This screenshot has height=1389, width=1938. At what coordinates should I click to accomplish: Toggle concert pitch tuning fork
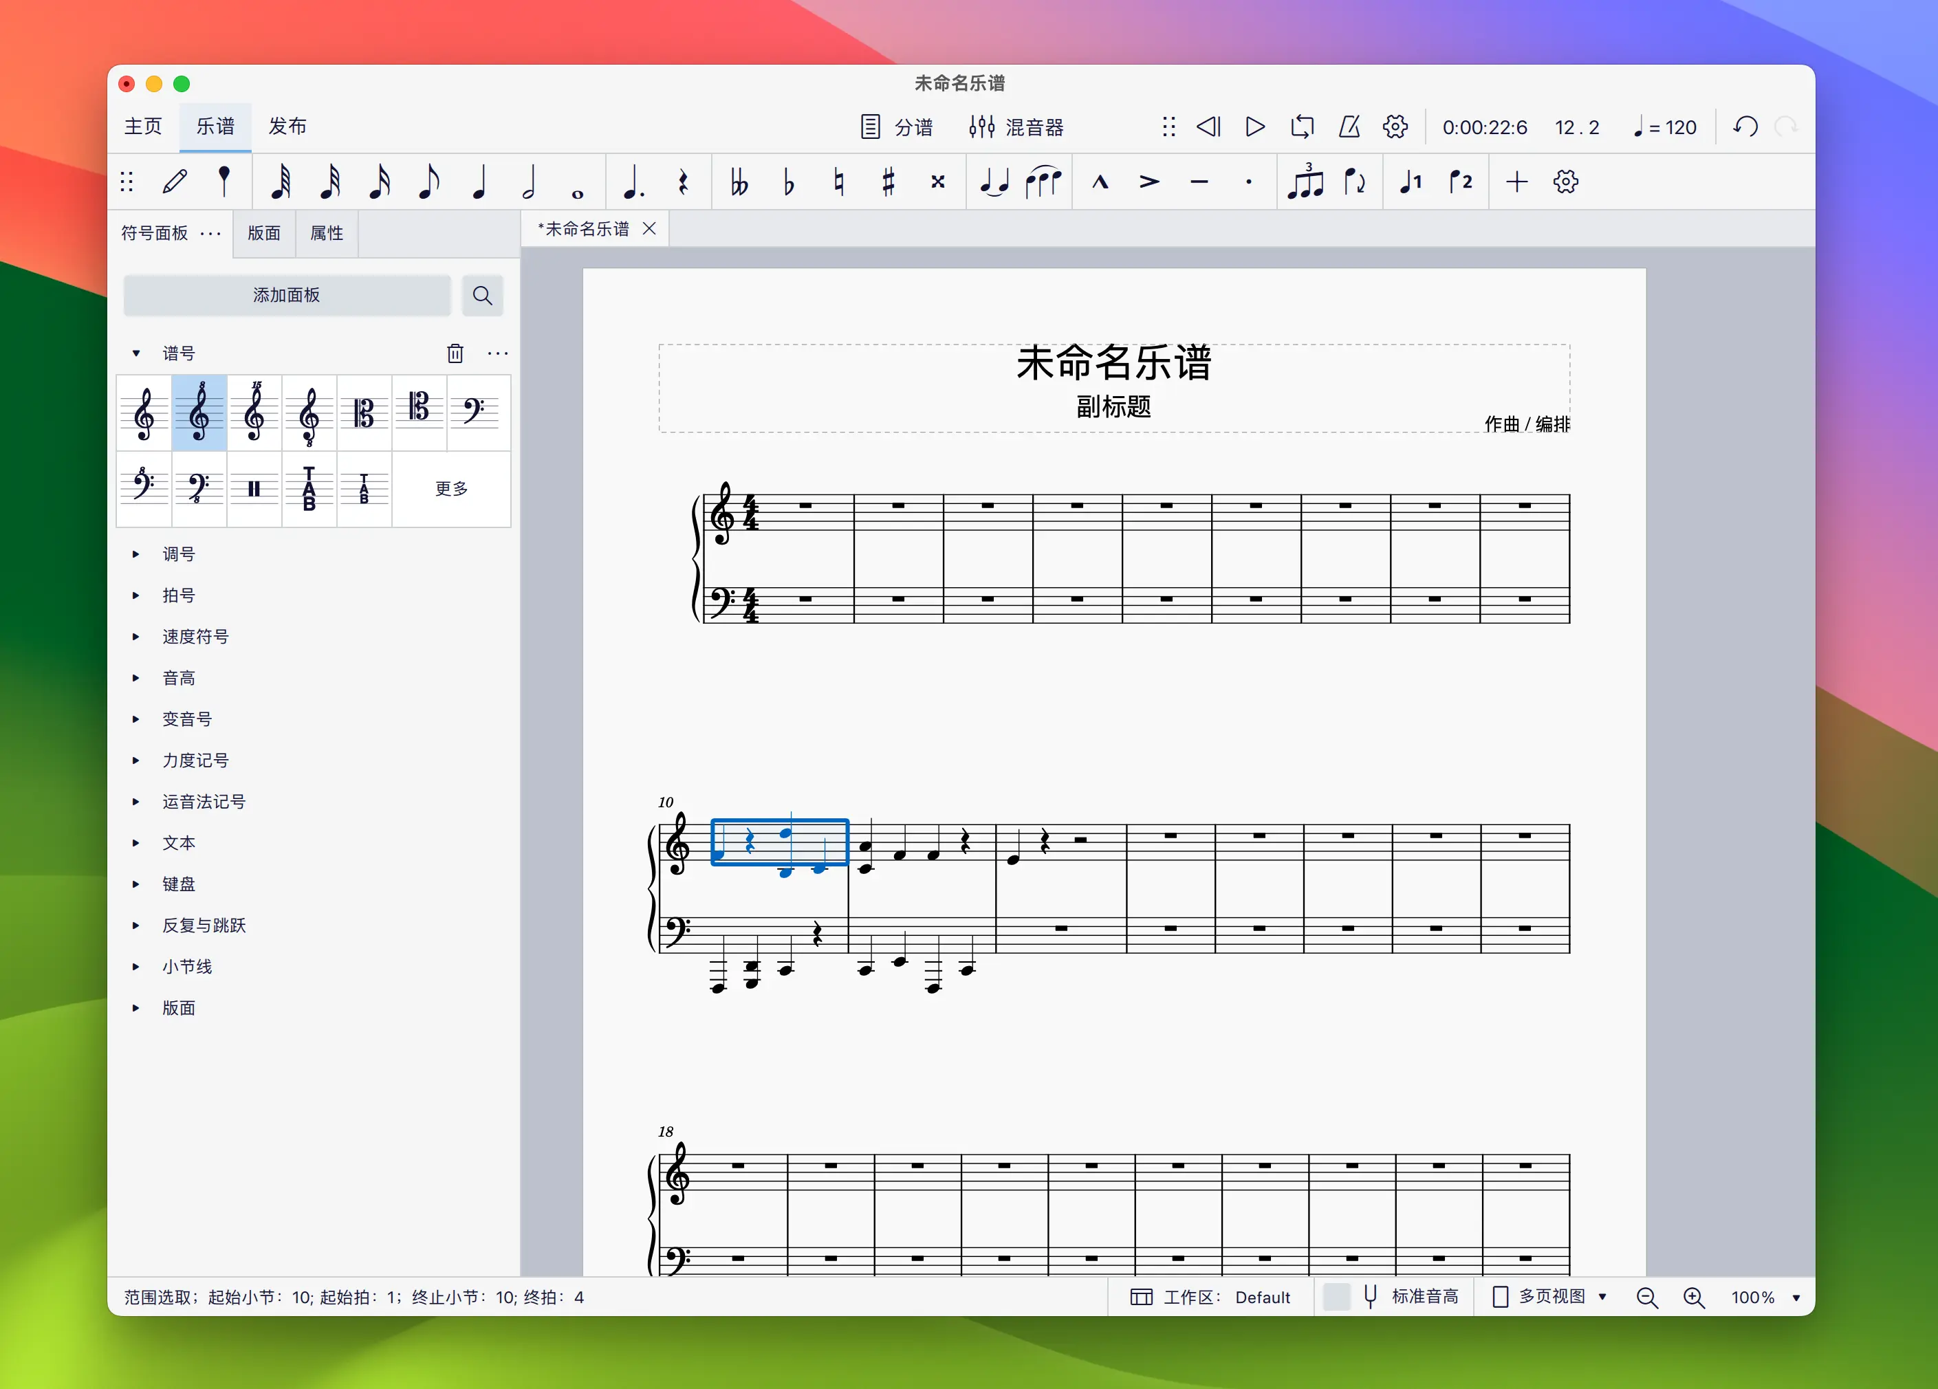click(x=1371, y=1297)
